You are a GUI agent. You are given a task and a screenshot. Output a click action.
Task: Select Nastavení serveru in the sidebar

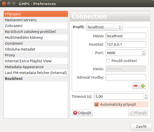coord(36,20)
